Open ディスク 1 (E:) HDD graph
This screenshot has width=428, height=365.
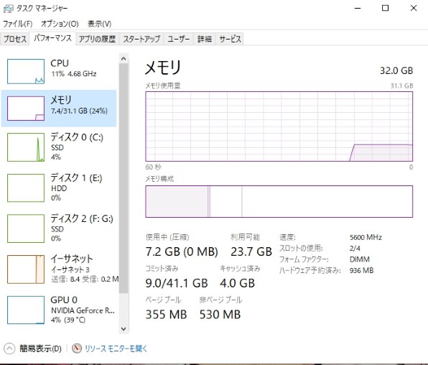pos(59,188)
